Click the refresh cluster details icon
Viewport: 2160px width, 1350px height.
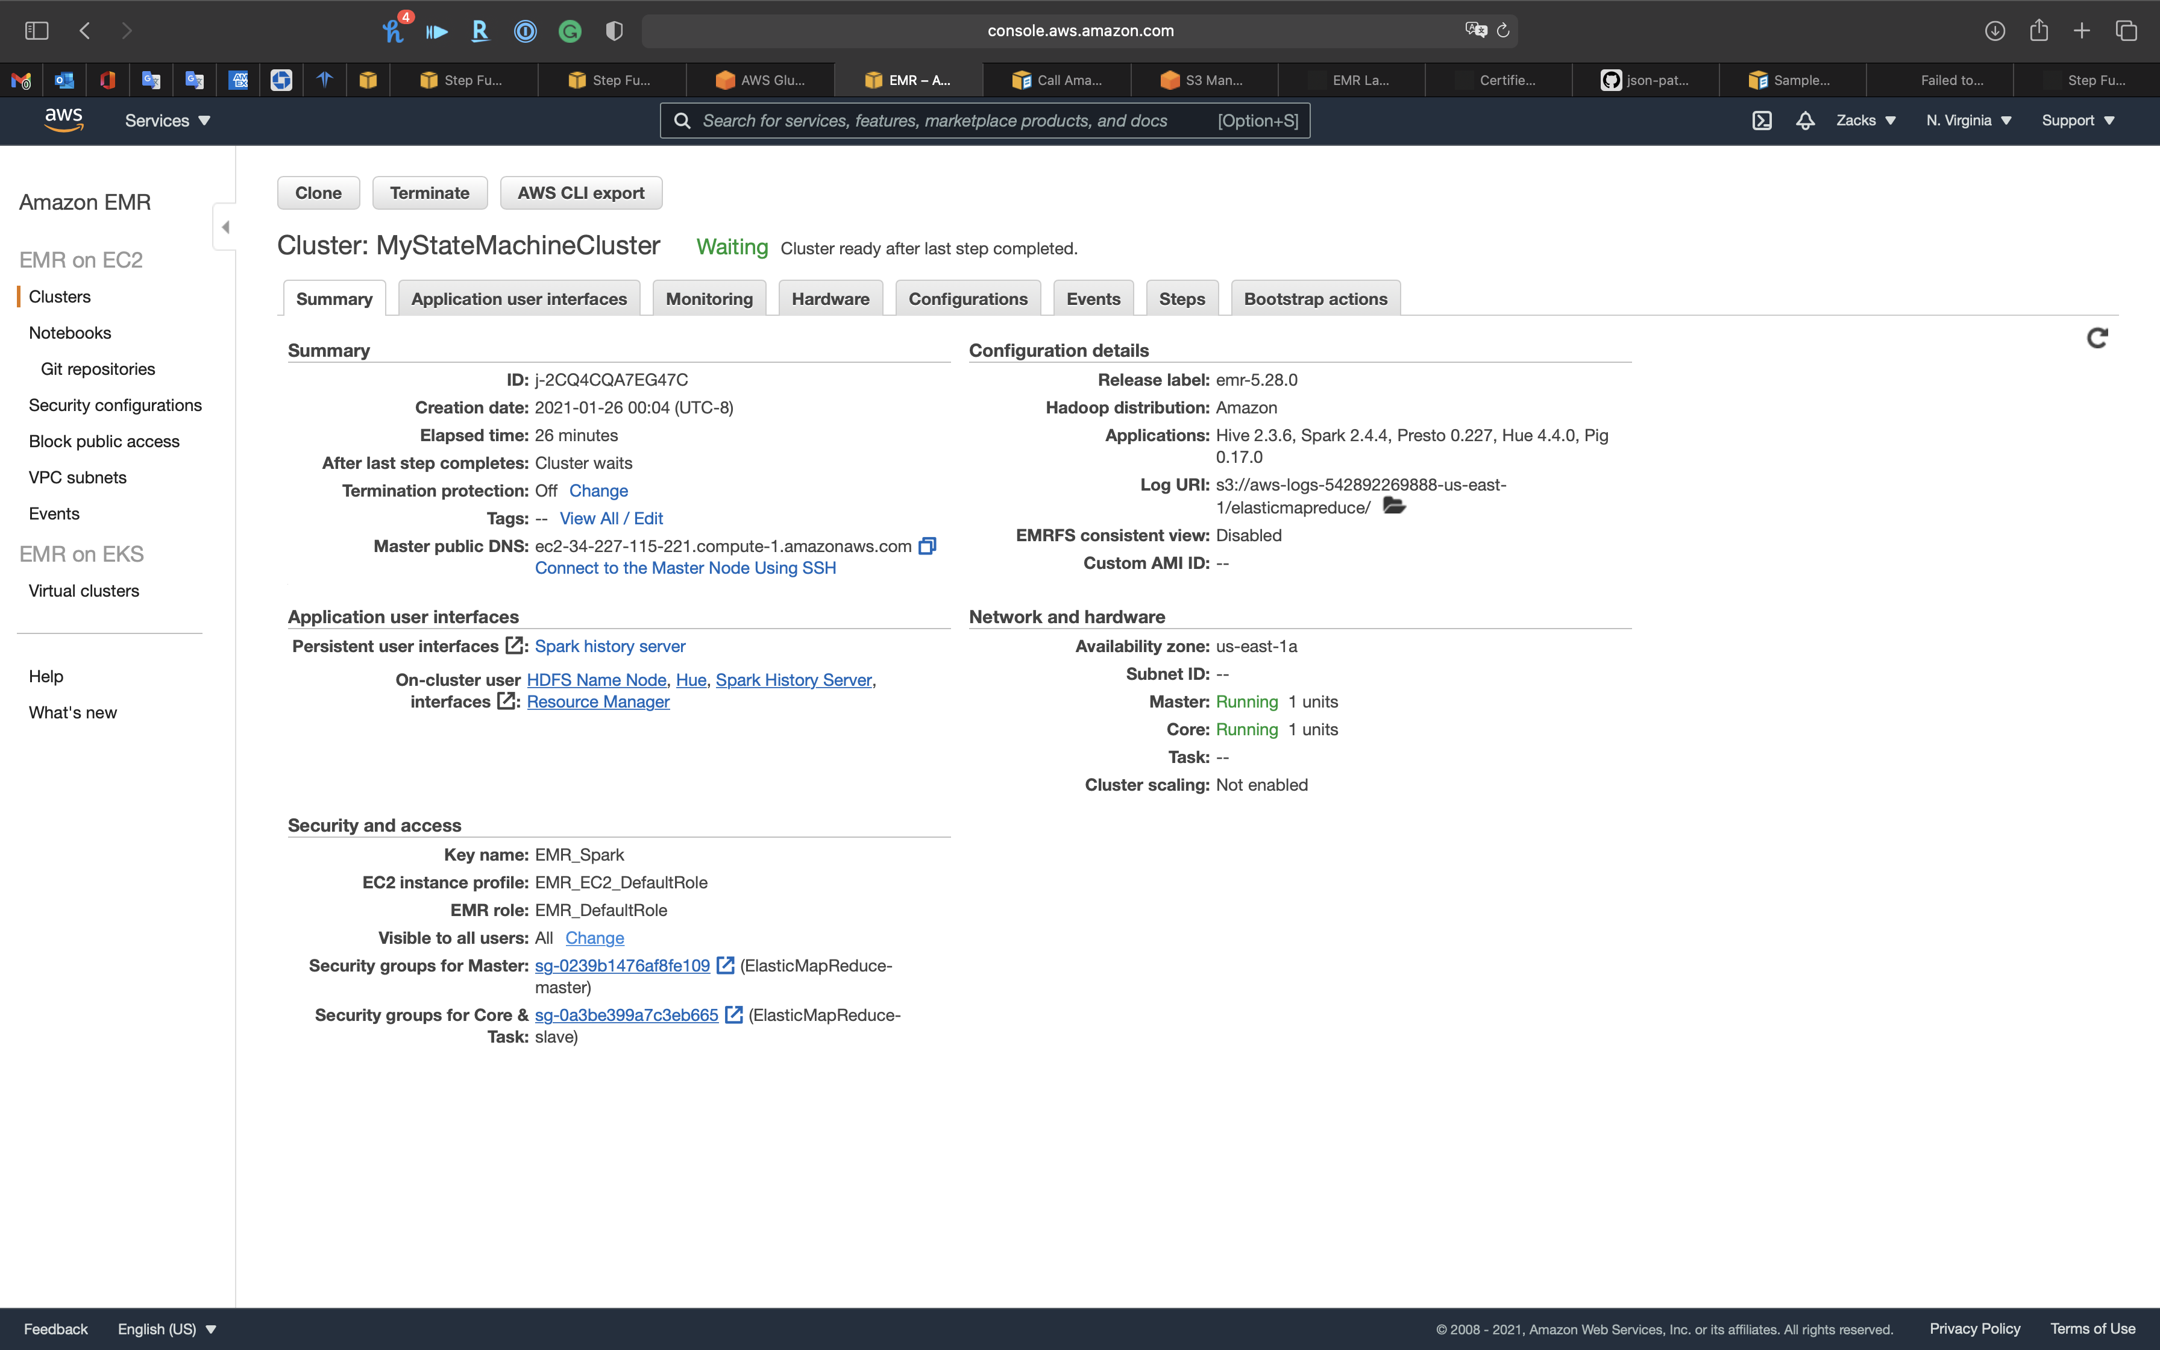2097,337
